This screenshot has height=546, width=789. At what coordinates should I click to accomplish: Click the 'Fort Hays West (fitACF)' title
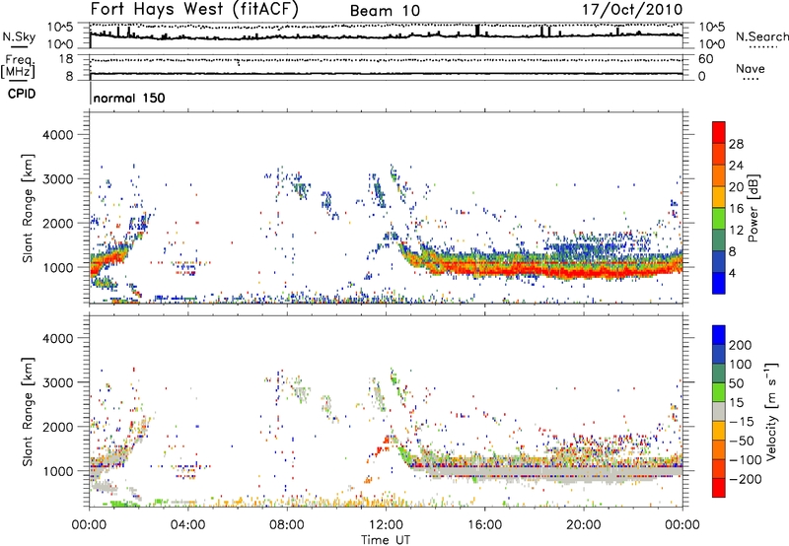(x=194, y=10)
